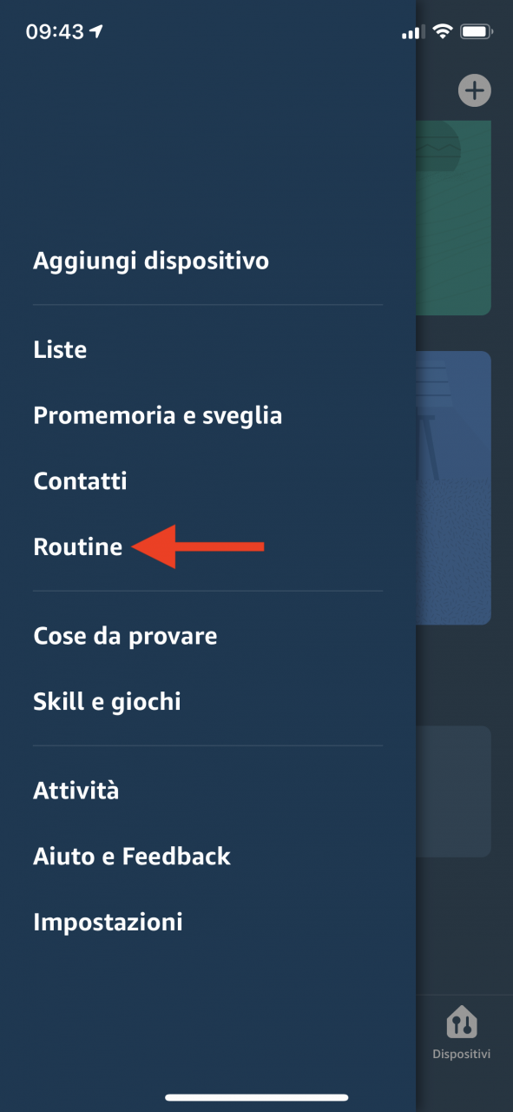Open Skill e giochi

point(107,701)
